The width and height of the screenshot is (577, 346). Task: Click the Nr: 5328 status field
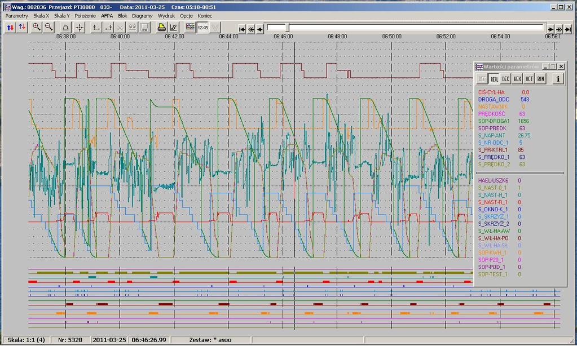point(71,340)
